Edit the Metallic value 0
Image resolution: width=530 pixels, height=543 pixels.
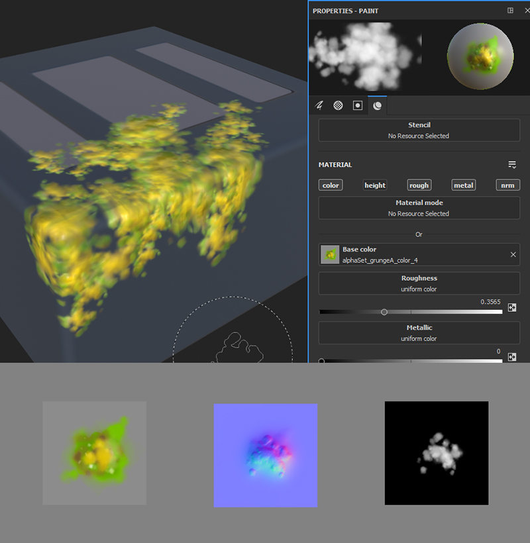(x=498, y=351)
